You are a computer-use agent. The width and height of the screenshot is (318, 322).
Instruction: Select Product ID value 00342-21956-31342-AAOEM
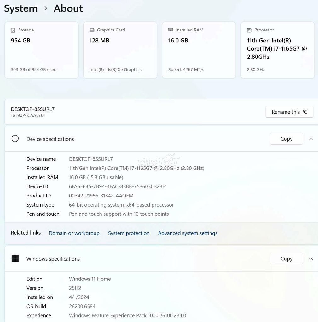[x=101, y=196]
